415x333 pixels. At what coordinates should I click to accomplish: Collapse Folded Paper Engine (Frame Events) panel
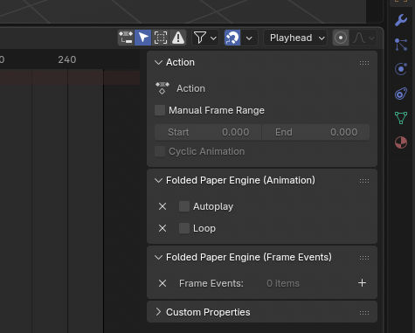coord(158,257)
